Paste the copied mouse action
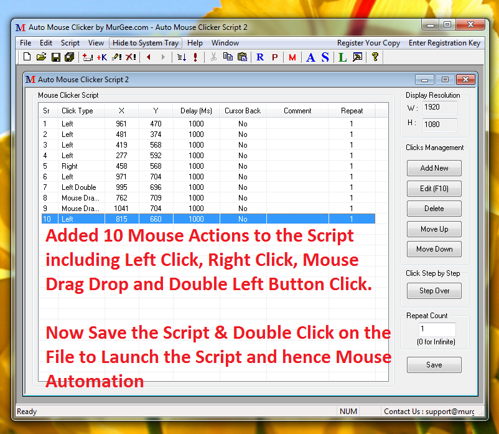 (x=243, y=57)
